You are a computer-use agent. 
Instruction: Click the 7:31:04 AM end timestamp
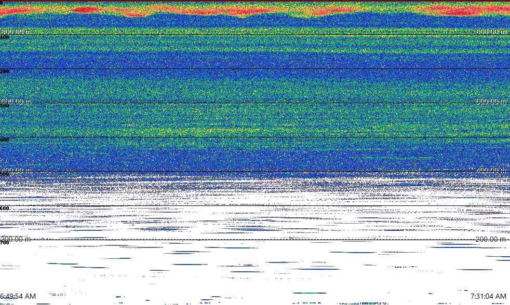point(488,296)
